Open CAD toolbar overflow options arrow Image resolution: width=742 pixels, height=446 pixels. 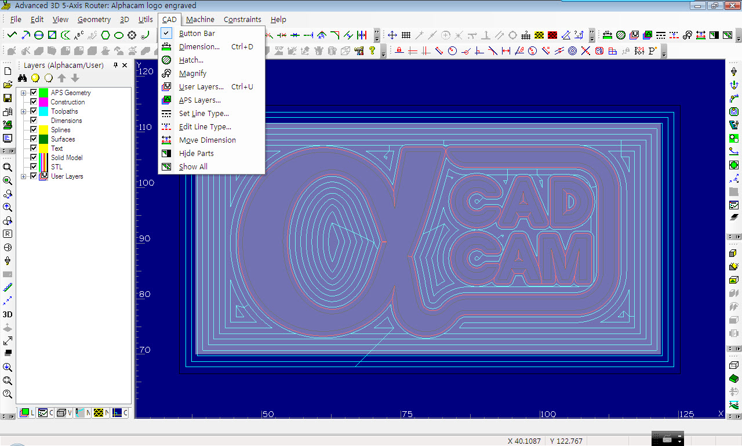[x=738, y=35]
